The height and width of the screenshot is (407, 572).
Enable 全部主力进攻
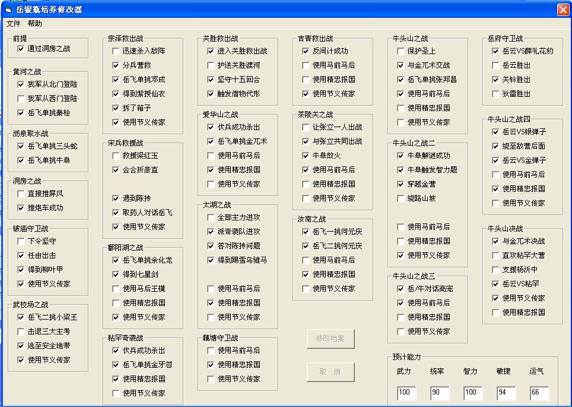[x=211, y=217]
